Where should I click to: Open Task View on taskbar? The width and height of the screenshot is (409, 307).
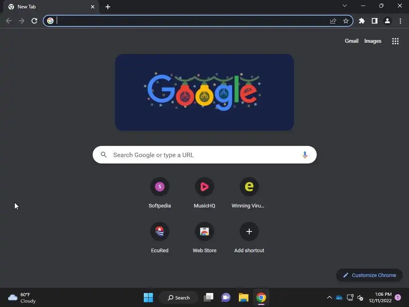208,297
